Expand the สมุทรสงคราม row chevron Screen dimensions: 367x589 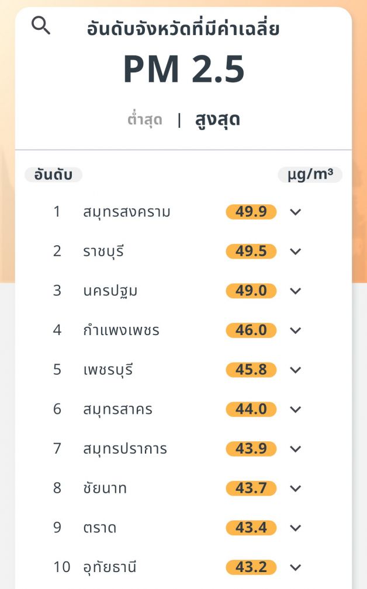click(x=295, y=212)
